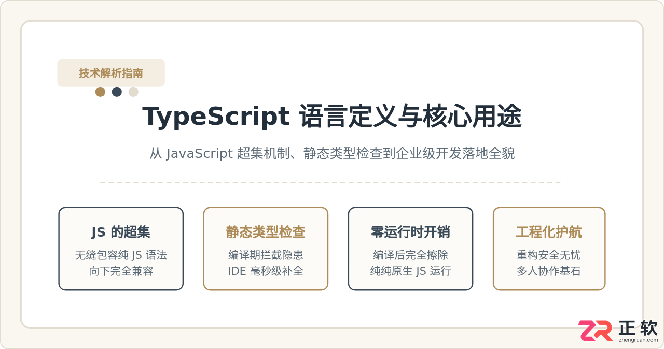
Task: Select the JS 的超集 card heading
Action: click(x=121, y=232)
